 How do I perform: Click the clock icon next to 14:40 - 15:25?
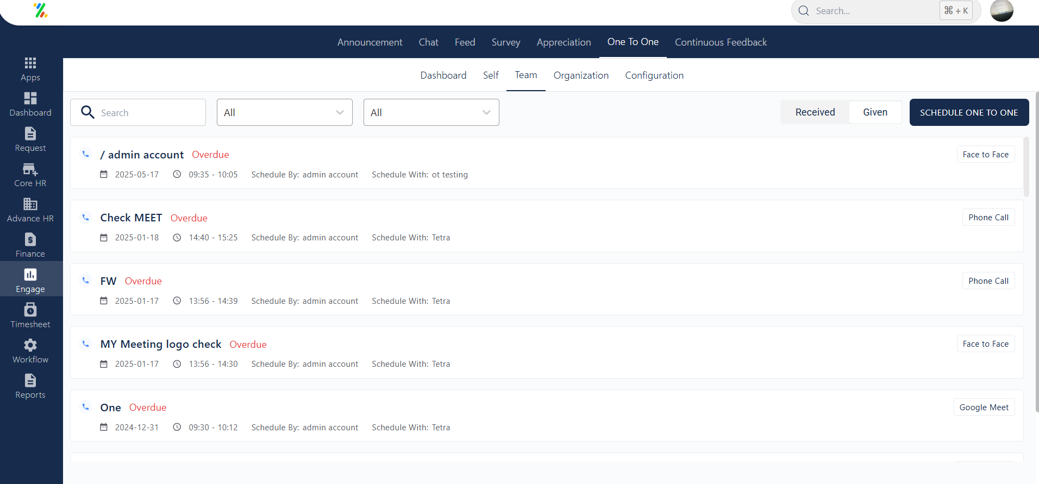tap(177, 238)
